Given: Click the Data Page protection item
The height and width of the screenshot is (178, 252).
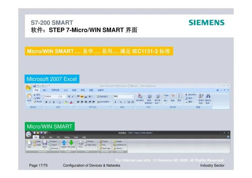Looking at the screenshot, I should click(x=105, y=148).
